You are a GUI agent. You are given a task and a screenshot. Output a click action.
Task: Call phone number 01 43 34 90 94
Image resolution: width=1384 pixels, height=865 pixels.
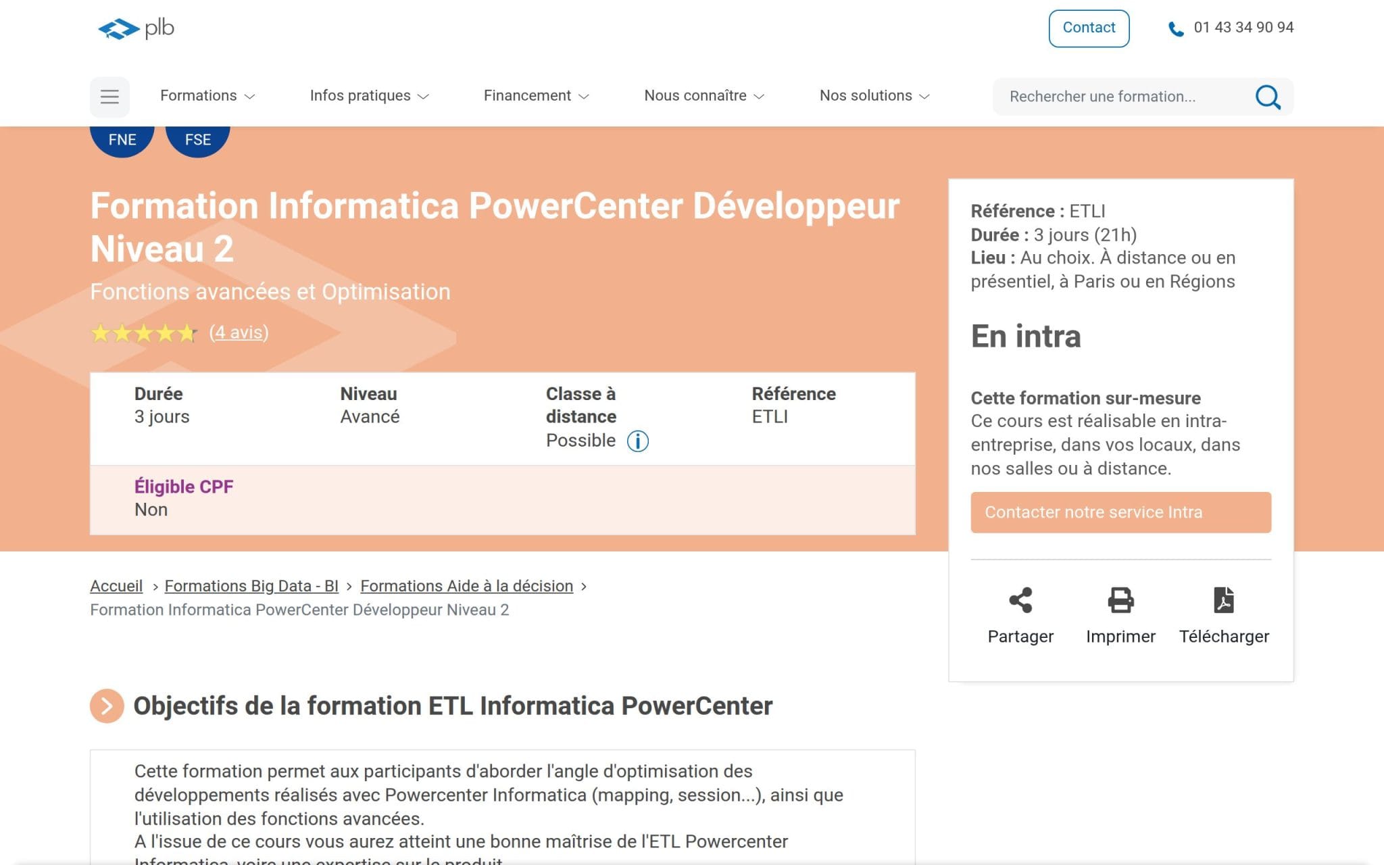pyautogui.click(x=1243, y=28)
